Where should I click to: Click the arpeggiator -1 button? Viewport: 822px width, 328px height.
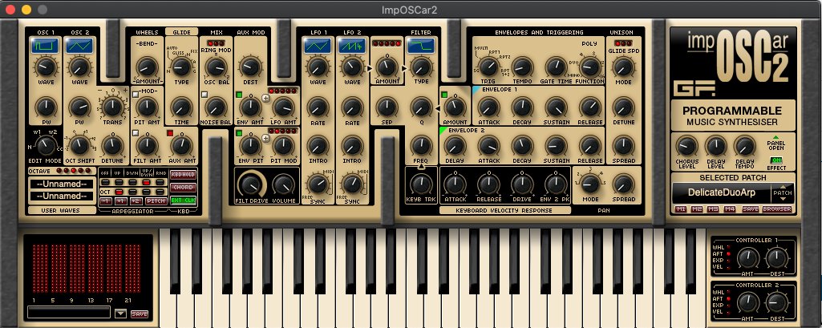click(106, 201)
